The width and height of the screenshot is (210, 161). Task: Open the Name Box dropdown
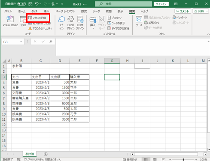(x=21, y=42)
